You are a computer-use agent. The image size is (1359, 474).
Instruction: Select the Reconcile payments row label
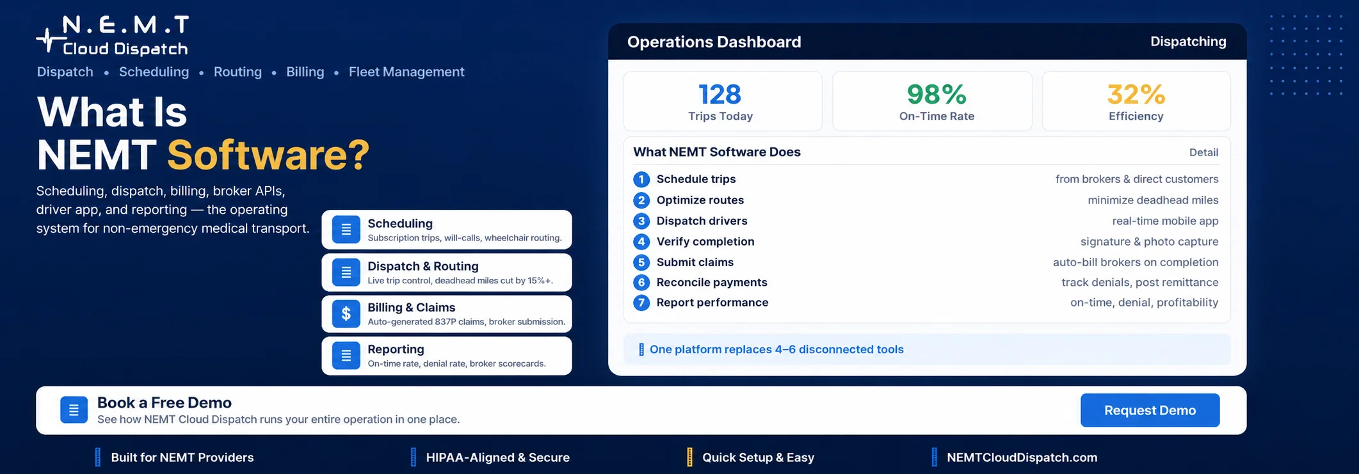coord(711,282)
